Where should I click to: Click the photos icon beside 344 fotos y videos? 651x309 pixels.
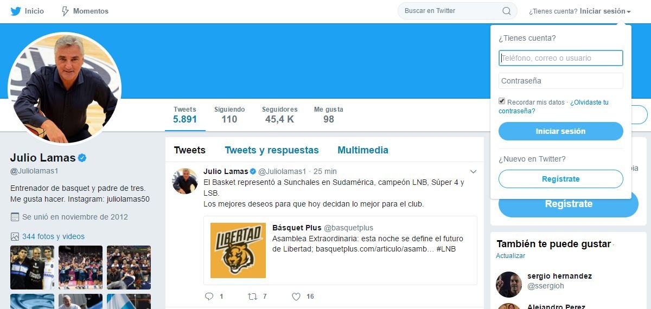tap(15, 236)
